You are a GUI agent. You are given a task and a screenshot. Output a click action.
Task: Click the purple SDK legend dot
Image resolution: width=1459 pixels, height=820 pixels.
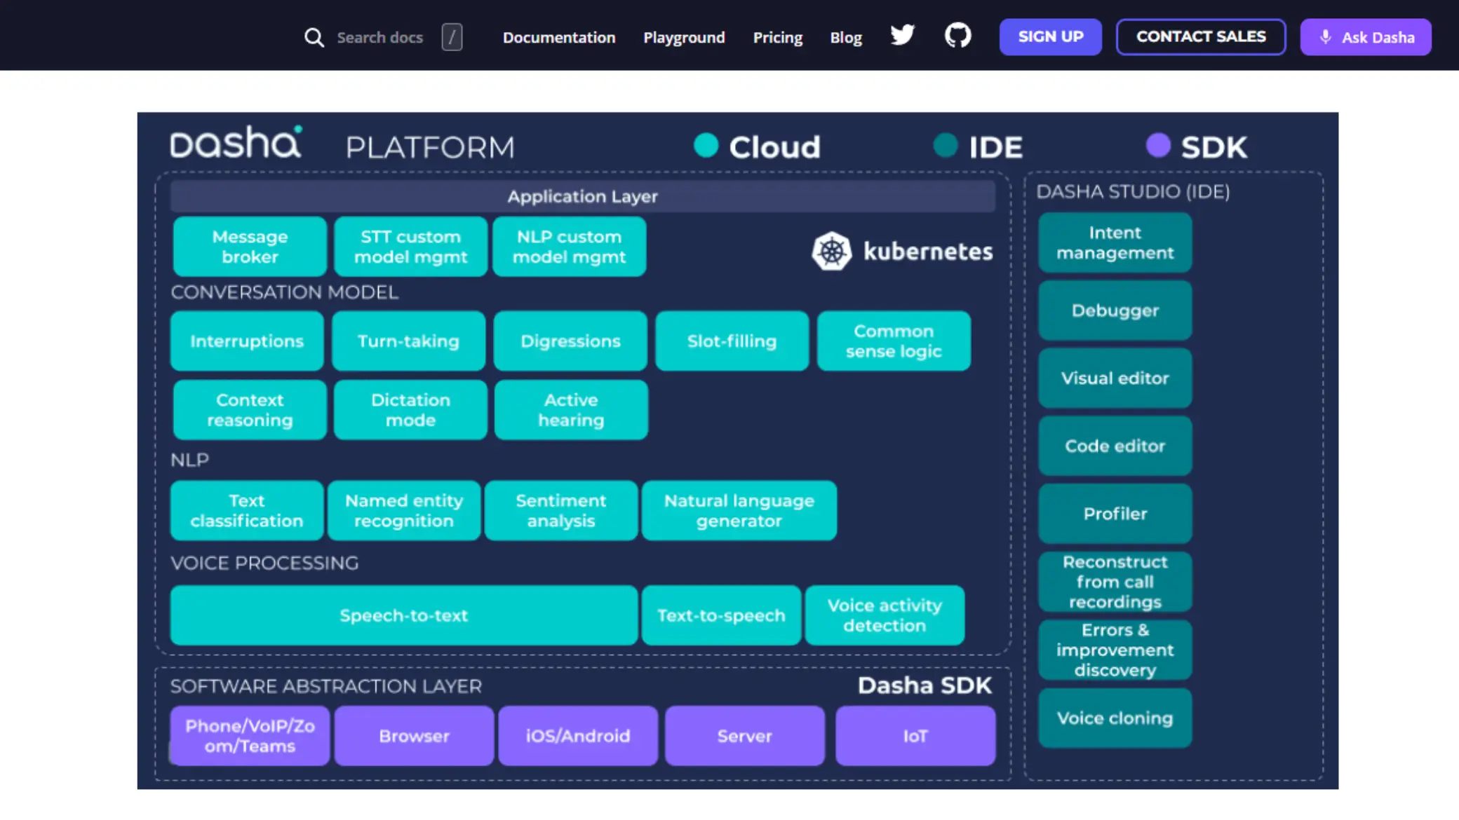[x=1157, y=146]
